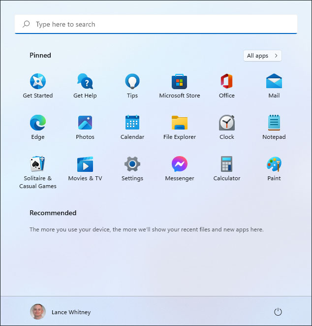Open the Photos app
The height and width of the screenshot is (326, 312).
click(x=85, y=123)
